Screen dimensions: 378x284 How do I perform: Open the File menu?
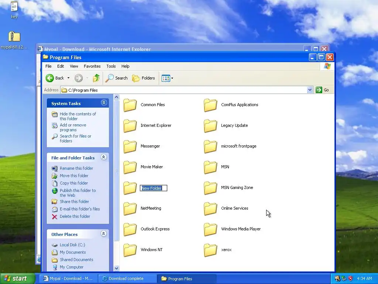pyautogui.click(x=48, y=66)
